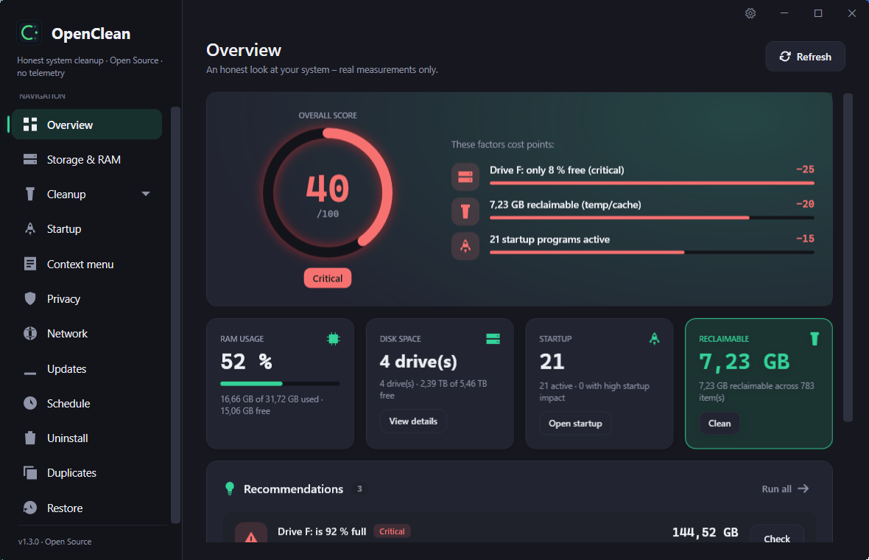Click the Recommendations count badge 3
This screenshot has width=869, height=560.
coord(359,489)
